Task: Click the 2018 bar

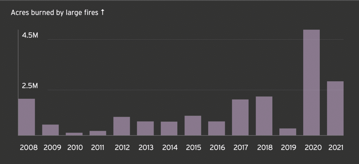Action: click(264, 116)
